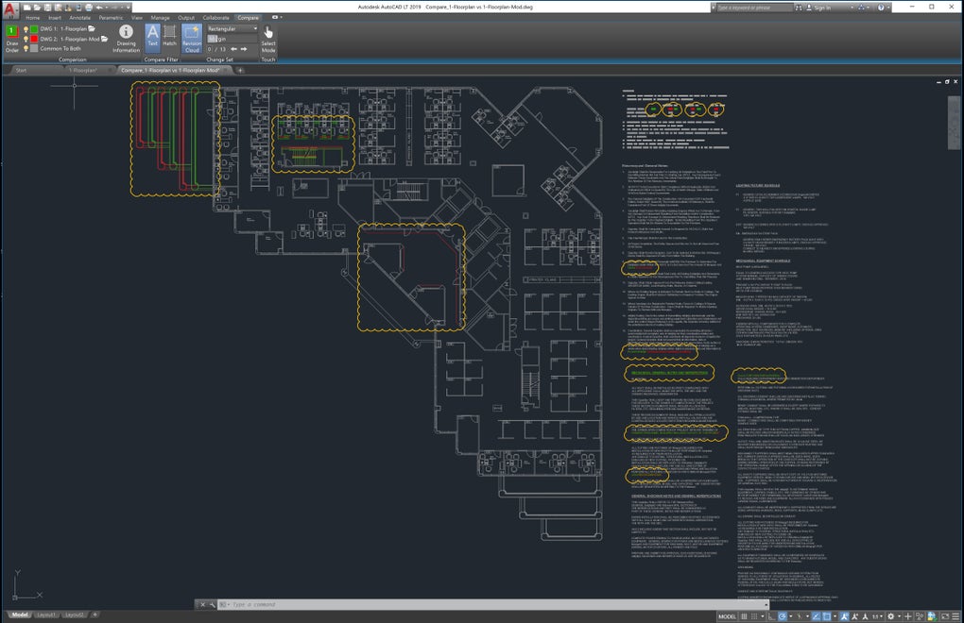Screen dimensions: 964x623
Task: Expand the annotation scale 1:1 dropdown
Action: coord(881,616)
